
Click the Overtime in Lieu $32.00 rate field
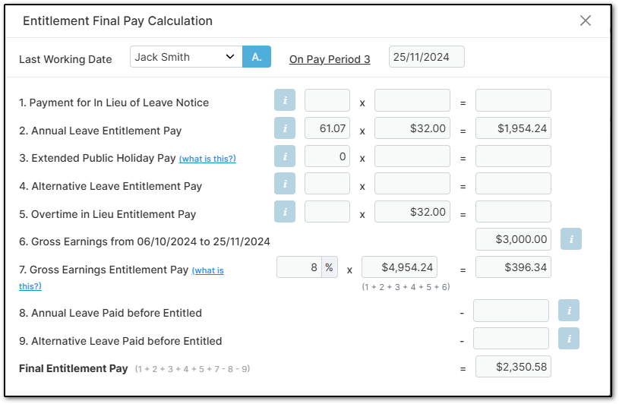412,212
